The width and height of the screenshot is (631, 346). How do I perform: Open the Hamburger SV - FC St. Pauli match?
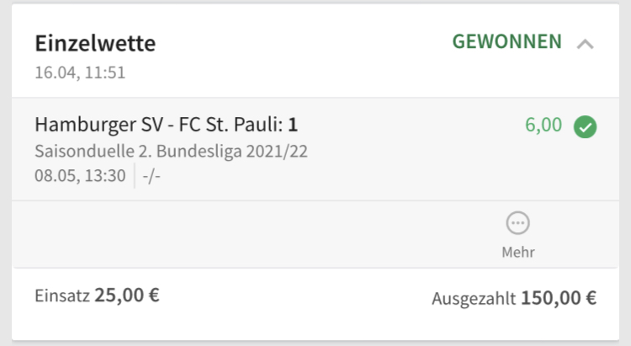click(x=167, y=125)
